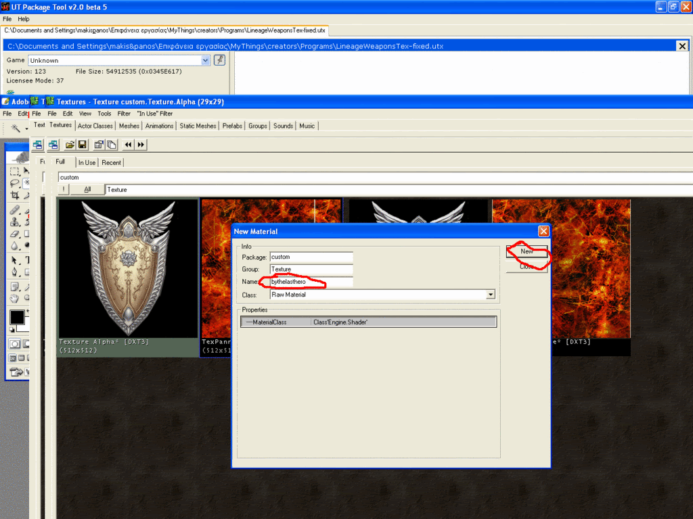The height and width of the screenshot is (519, 693).
Task: Expand the Class dropdown in New Material
Action: pyautogui.click(x=490, y=295)
